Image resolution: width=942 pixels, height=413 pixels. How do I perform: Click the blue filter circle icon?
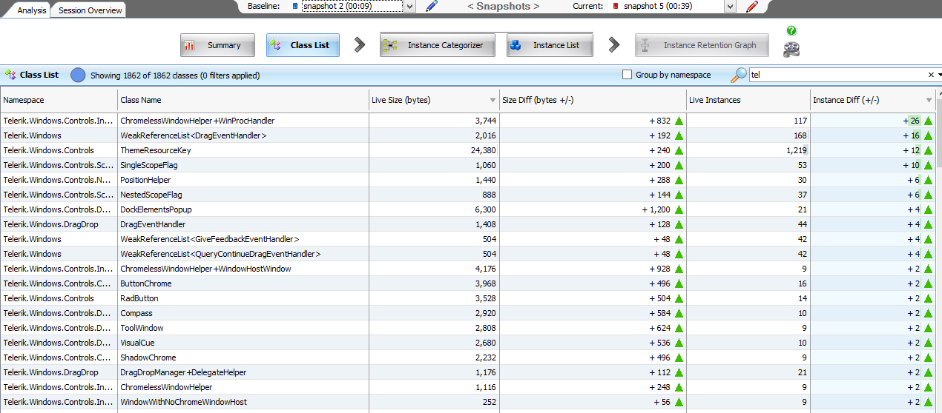78,75
